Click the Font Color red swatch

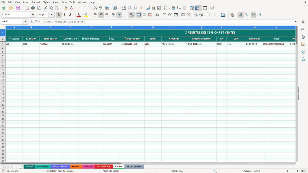pos(79,15)
